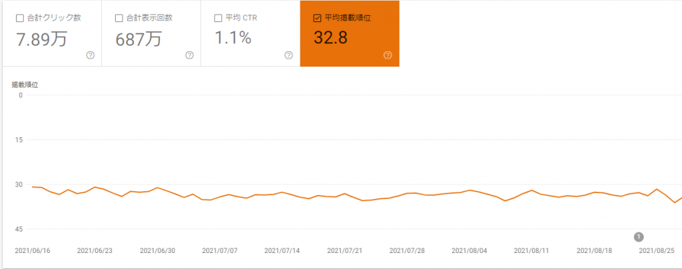Select the 7.89万 total clicks value
This screenshot has height=269, width=682.
click(42, 39)
